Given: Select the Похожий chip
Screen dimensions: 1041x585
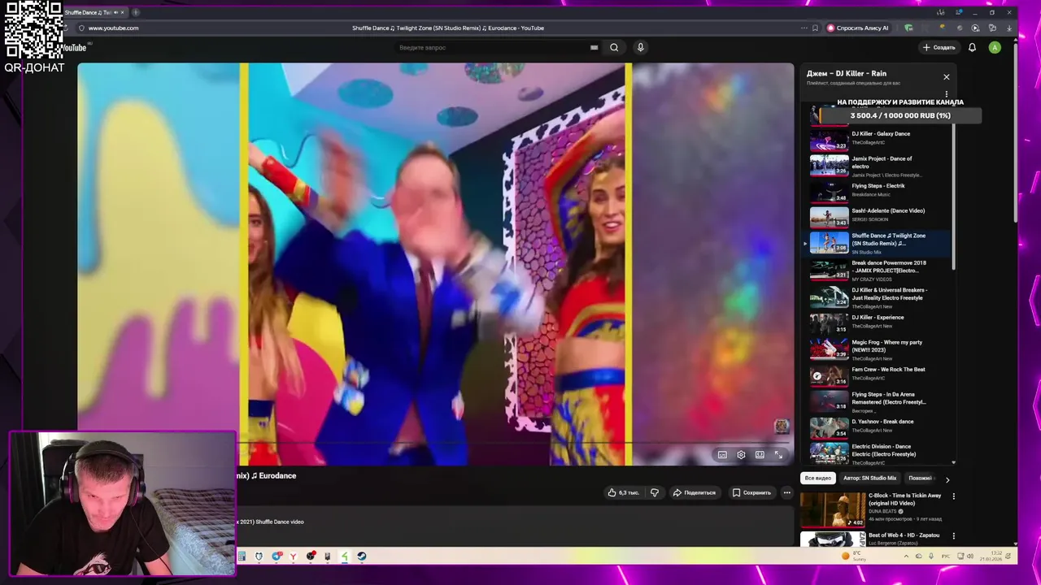Looking at the screenshot, I should point(920,478).
